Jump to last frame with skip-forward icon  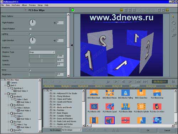[x=145, y=82]
